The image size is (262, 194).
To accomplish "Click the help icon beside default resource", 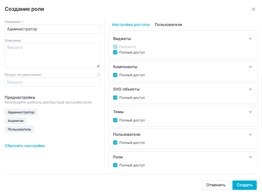I will point(98,75).
